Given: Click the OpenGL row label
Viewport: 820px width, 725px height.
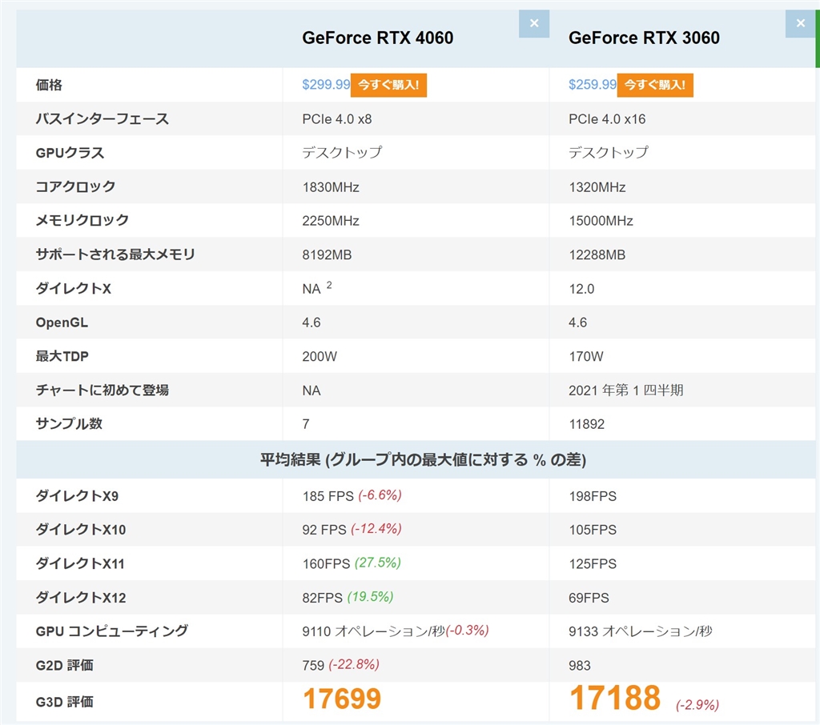Looking at the screenshot, I should tap(62, 322).
